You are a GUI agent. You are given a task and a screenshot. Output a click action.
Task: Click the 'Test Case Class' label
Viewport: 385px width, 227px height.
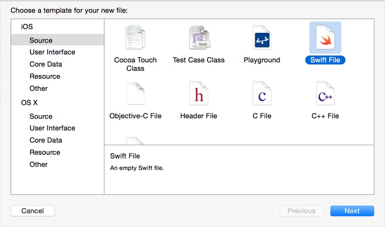click(199, 60)
